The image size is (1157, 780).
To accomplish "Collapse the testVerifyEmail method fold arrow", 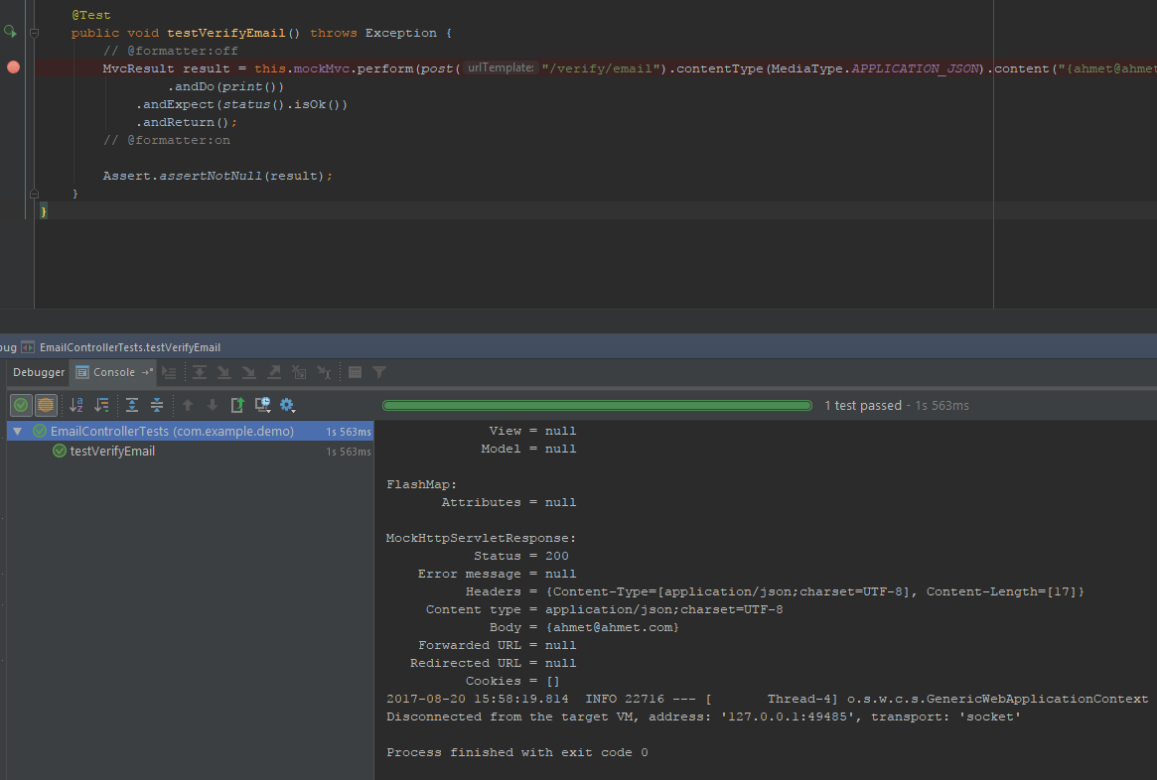I will point(34,31).
